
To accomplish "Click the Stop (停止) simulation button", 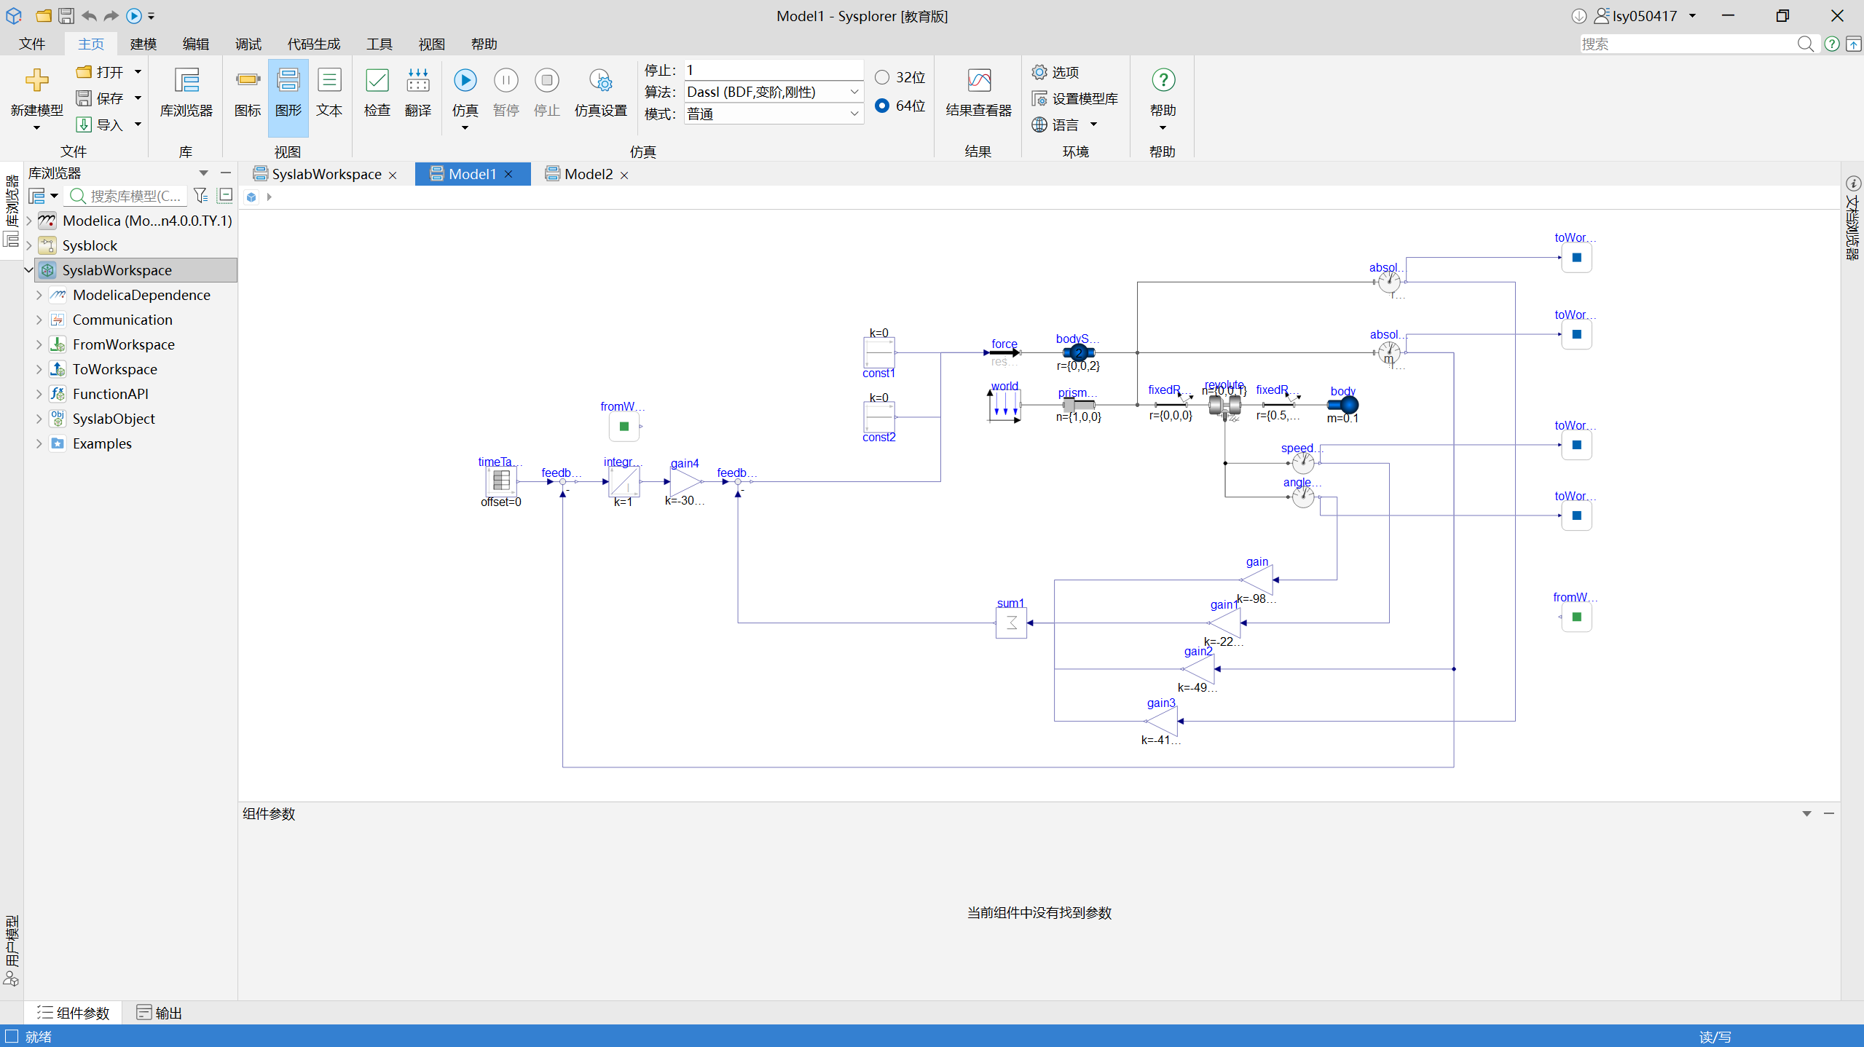I will (x=546, y=80).
